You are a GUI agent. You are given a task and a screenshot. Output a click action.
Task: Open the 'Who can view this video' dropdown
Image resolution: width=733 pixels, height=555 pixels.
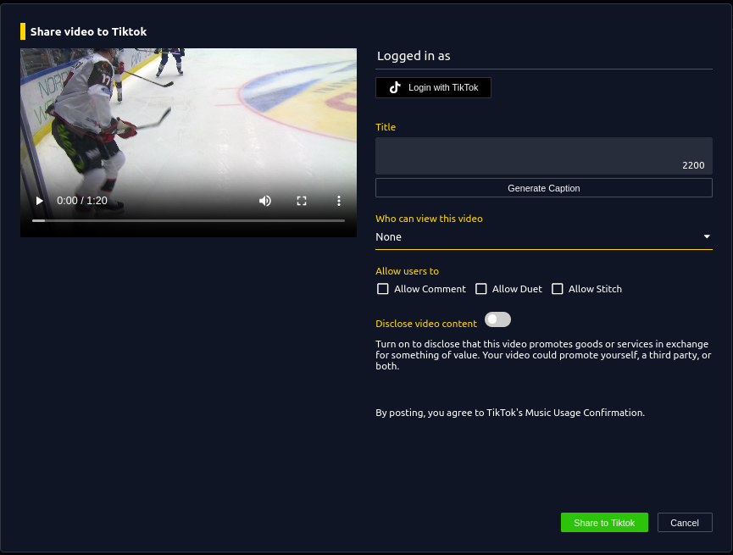(534, 237)
